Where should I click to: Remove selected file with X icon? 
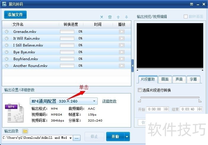pyautogui.click(x=101, y=17)
